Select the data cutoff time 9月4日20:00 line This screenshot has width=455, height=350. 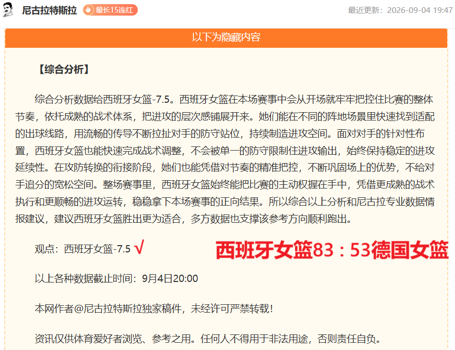pos(116,279)
